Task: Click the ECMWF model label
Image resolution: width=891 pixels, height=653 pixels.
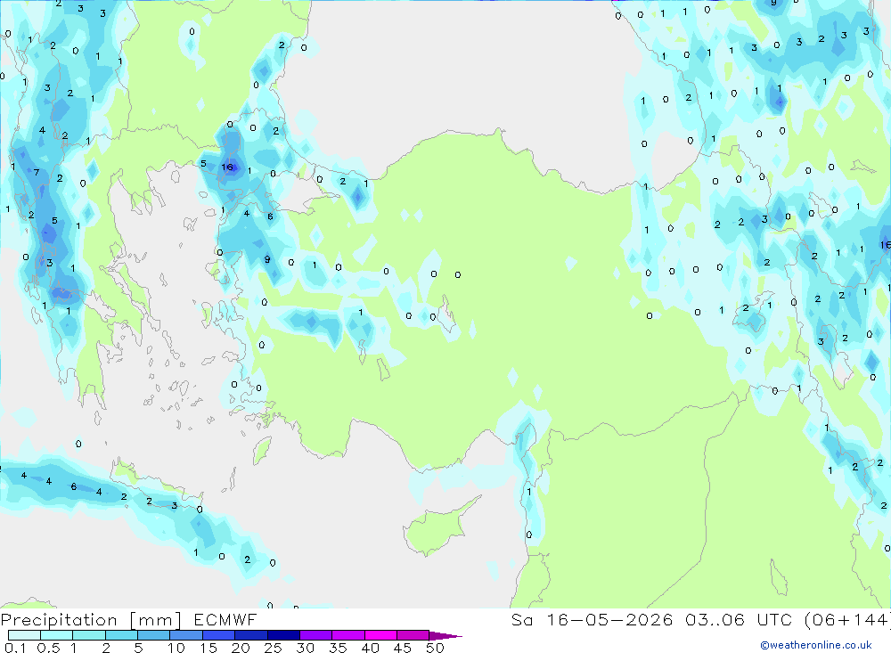Action: point(225,620)
